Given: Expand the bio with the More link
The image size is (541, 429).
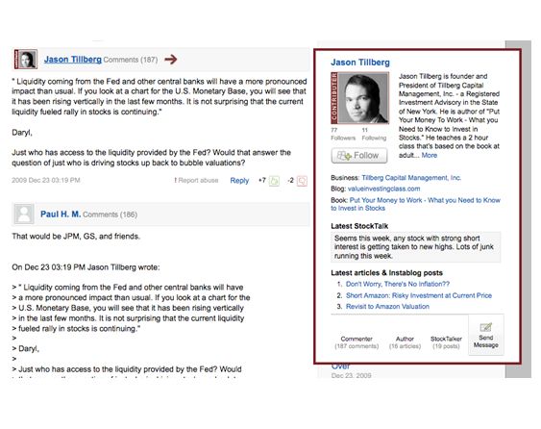Looking at the screenshot, I should coord(430,155).
